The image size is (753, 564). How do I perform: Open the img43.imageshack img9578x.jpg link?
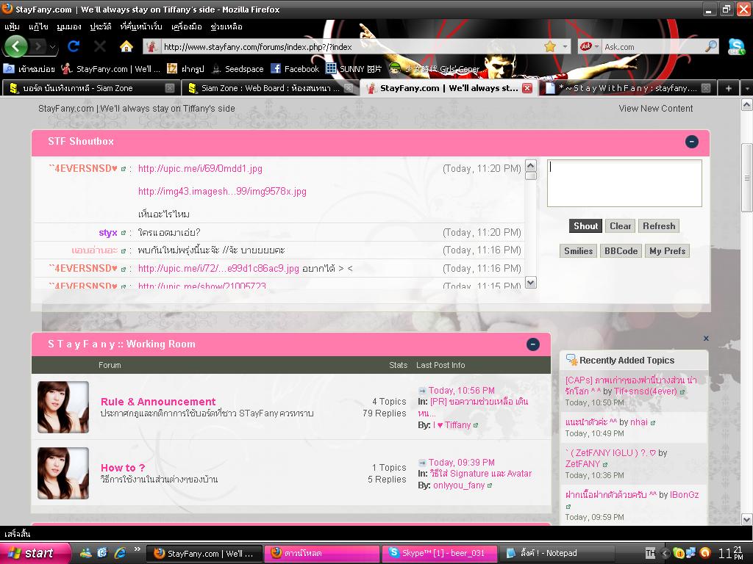pos(222,192)
